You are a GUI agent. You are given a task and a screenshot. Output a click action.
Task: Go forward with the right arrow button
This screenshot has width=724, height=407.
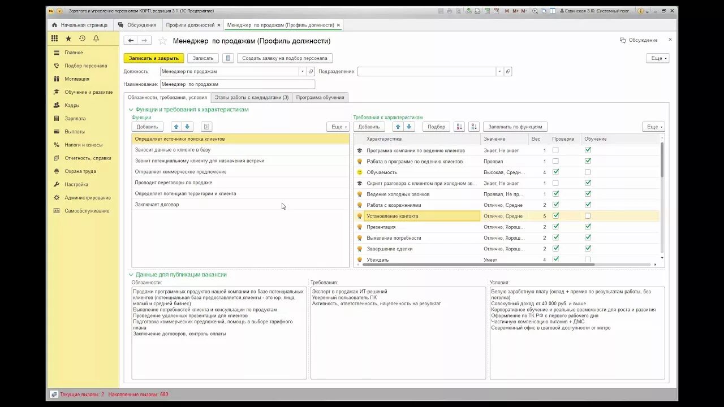click(x=144, y=41)
